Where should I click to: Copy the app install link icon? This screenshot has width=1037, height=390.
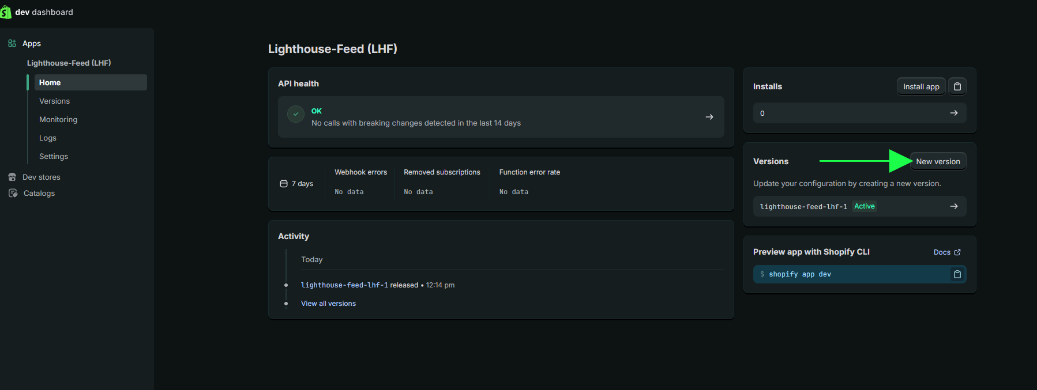[957, 86]
